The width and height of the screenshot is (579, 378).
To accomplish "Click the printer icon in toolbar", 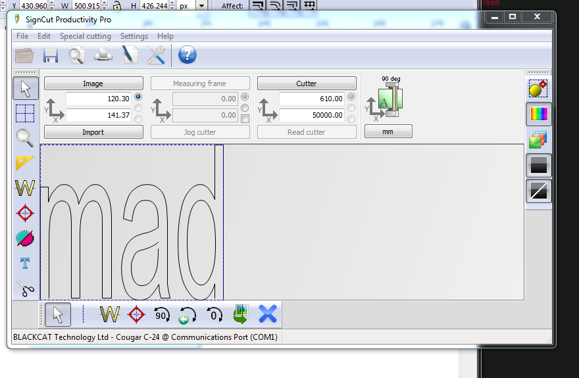I will pyautogui.click(x=103, y=55).
